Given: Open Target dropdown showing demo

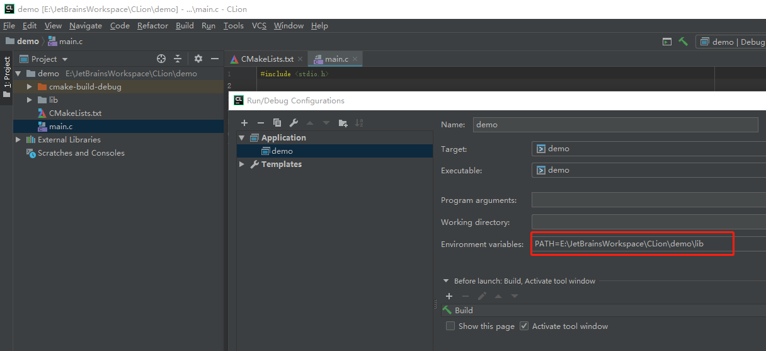Looking at the screenshot, I should click(x=649, y=149).
